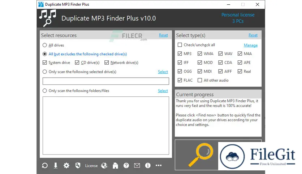The height and width of the screenshot is (174, 302).
Task: Uncheck the MIDI file type
Action: pos(200,71)
